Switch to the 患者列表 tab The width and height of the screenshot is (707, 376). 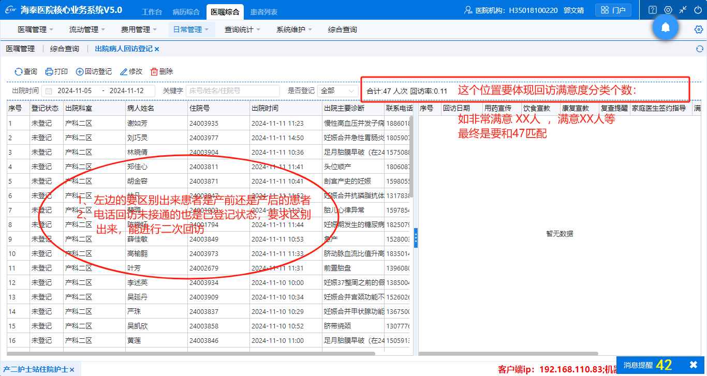click(x=263, y=12)
